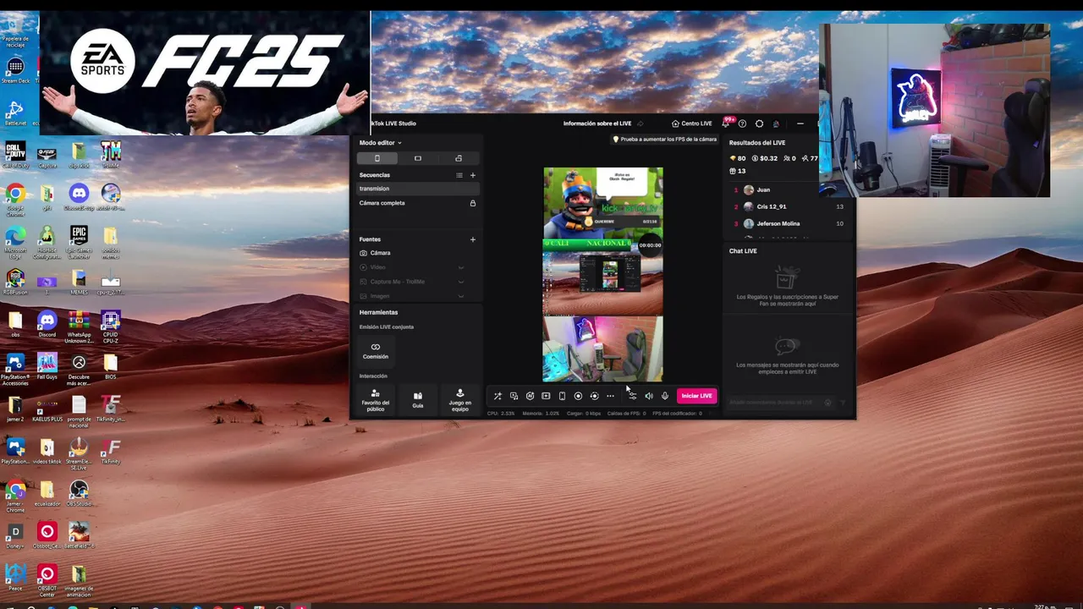Select the transmision scene
The width and height of the screenshot is (1083, 609).
[x=418, y=189]
